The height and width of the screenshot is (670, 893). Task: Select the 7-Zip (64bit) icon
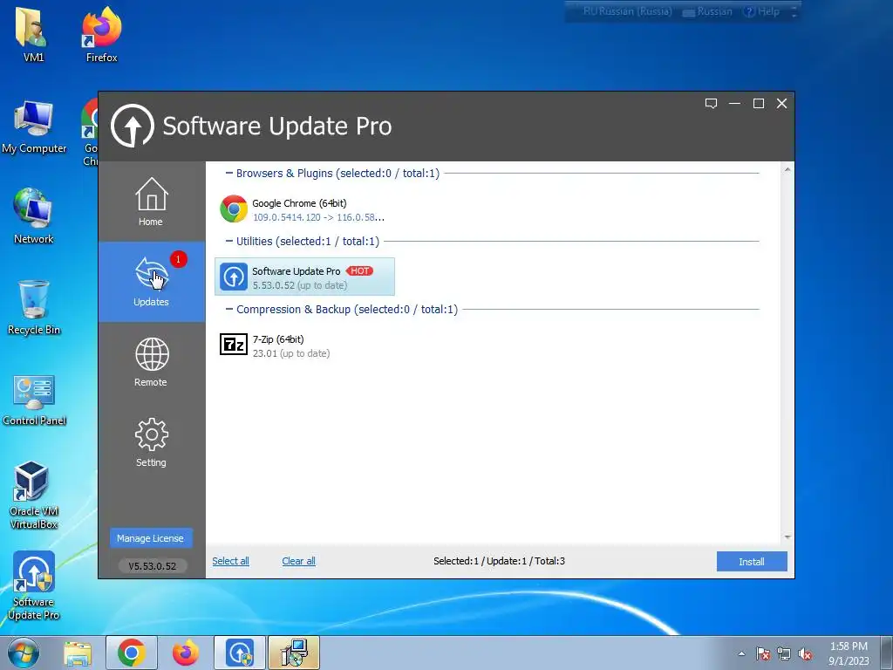(x=234, y=345)
